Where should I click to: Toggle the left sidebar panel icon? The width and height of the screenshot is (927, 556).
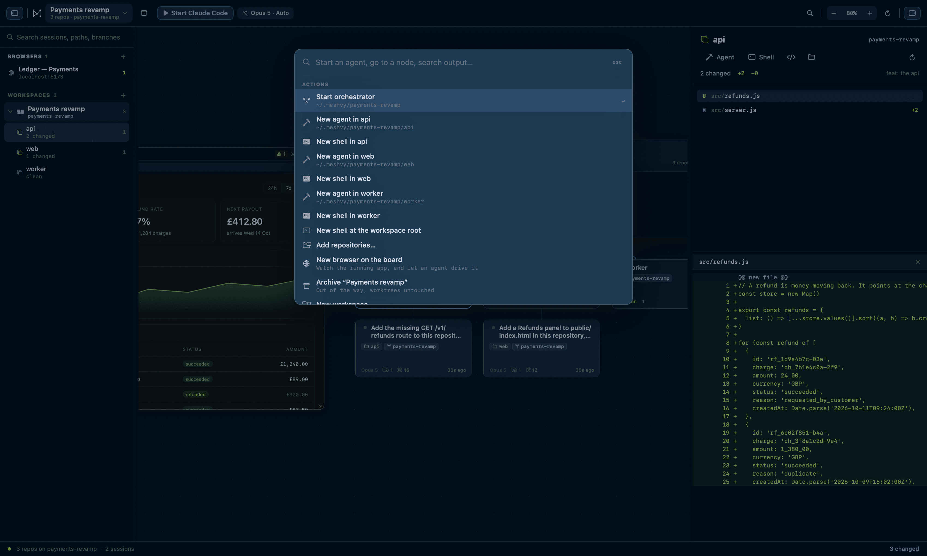(x=15, y=13)
